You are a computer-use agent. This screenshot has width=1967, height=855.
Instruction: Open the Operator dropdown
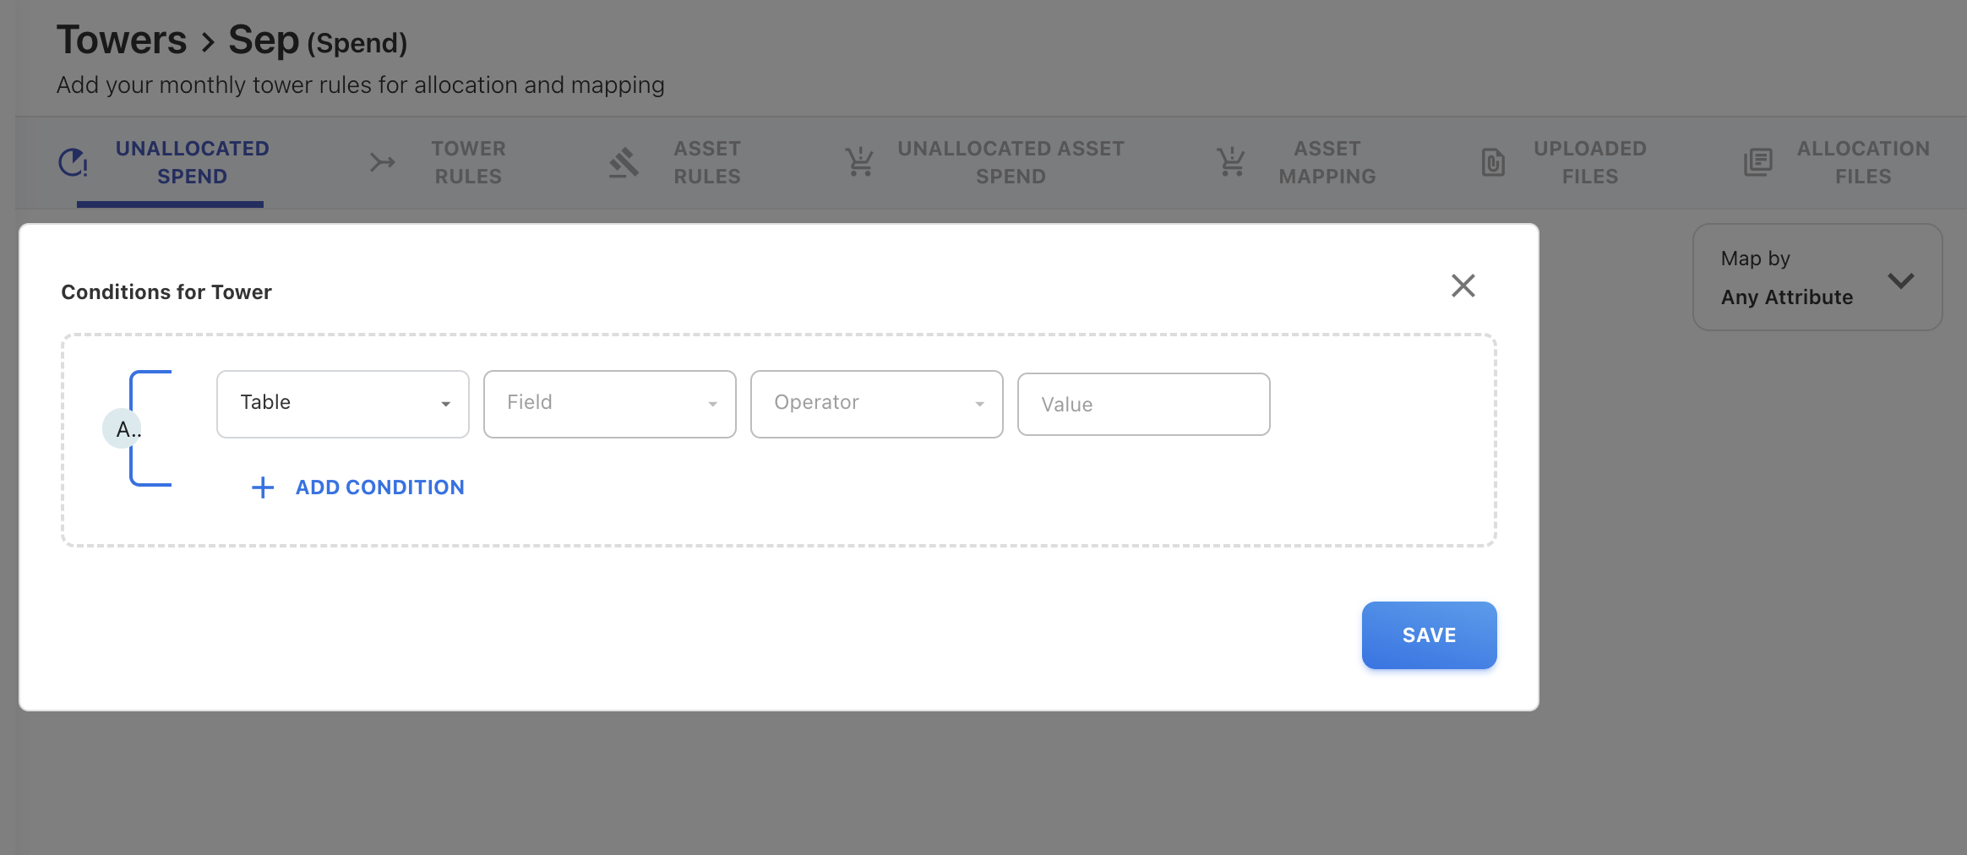876,404
